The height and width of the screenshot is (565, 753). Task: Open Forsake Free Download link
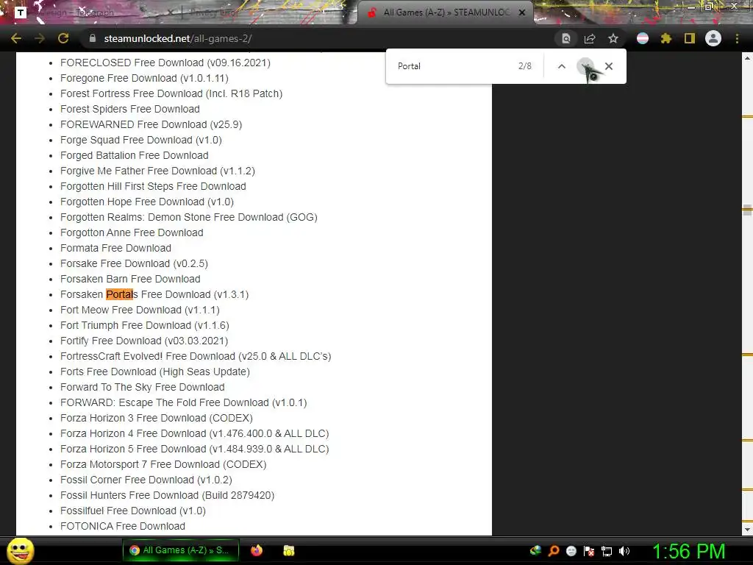[134, 263]
